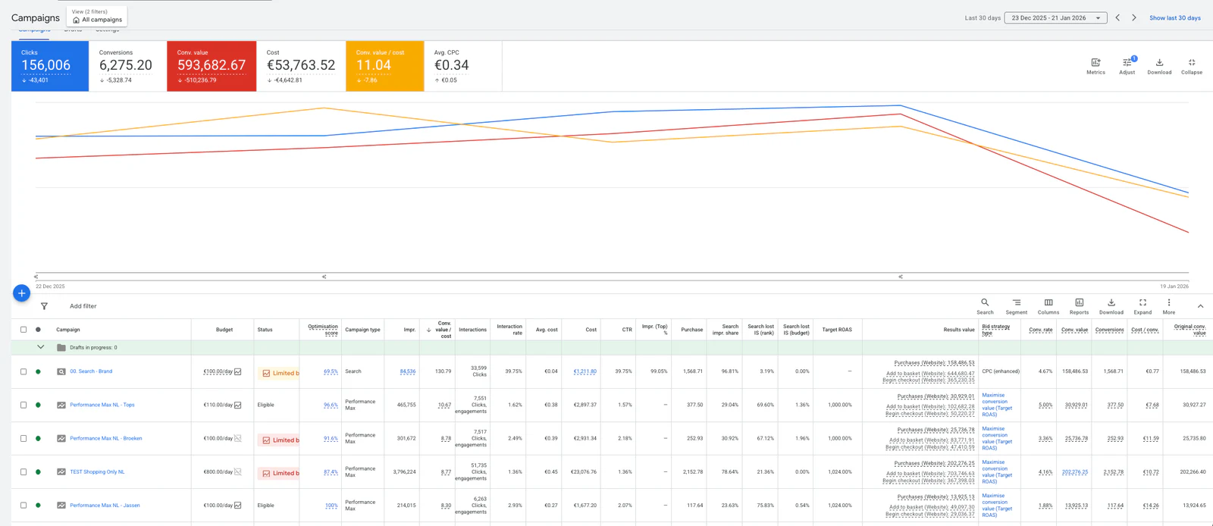Image resolution: width=1213 pixels, height=526 pixels.
Task: Click the search campaign type icon for Brand row
Action: pyautogui.click(x=61, y=371)
